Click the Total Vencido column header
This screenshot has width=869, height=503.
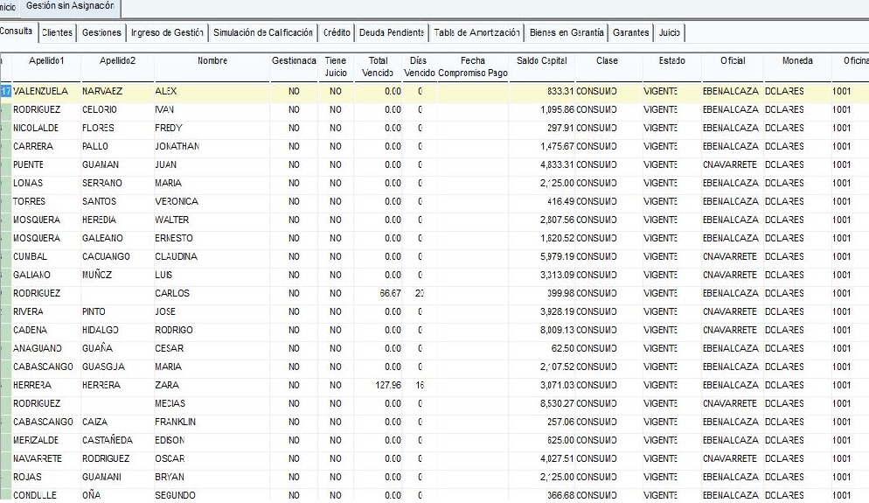coord(378,66)
